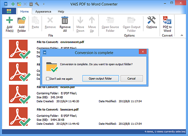Click the status bar items count text
Screen dimensions: 188x136
(x=165, y=132)
